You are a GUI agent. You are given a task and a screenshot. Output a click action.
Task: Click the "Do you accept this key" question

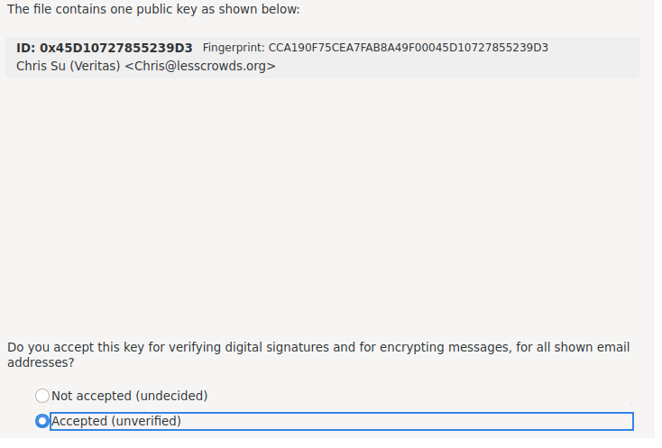72,347
